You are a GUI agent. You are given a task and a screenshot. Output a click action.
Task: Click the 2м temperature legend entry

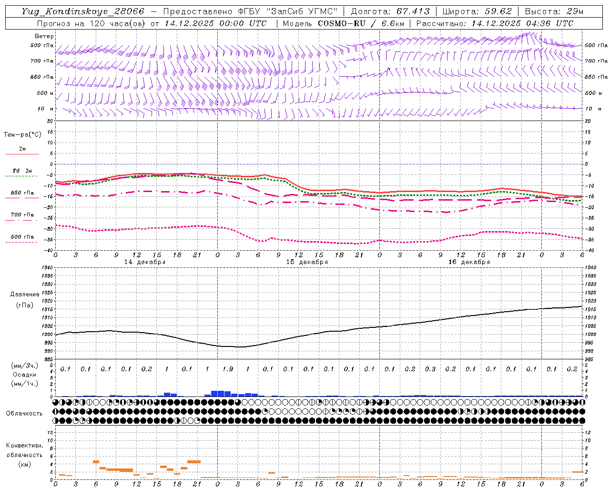22,149
